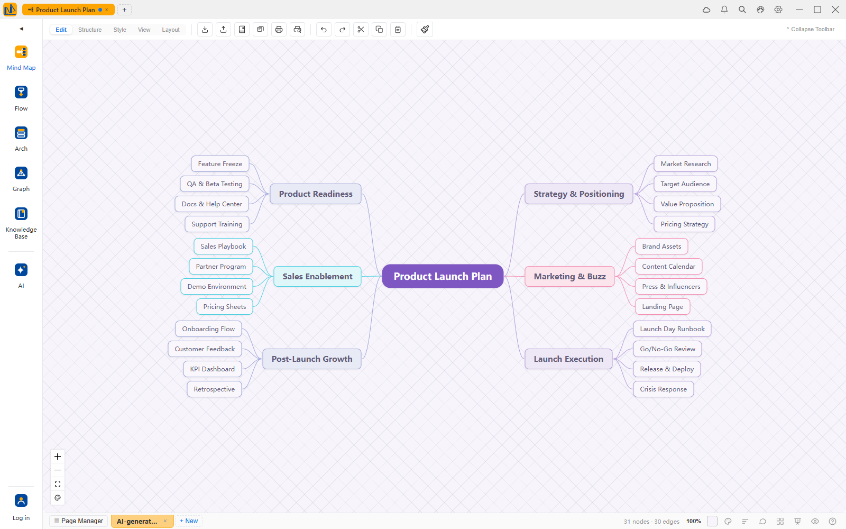
Task: Open the Mind Map module in sidebar
Action: tap(21, 58)
